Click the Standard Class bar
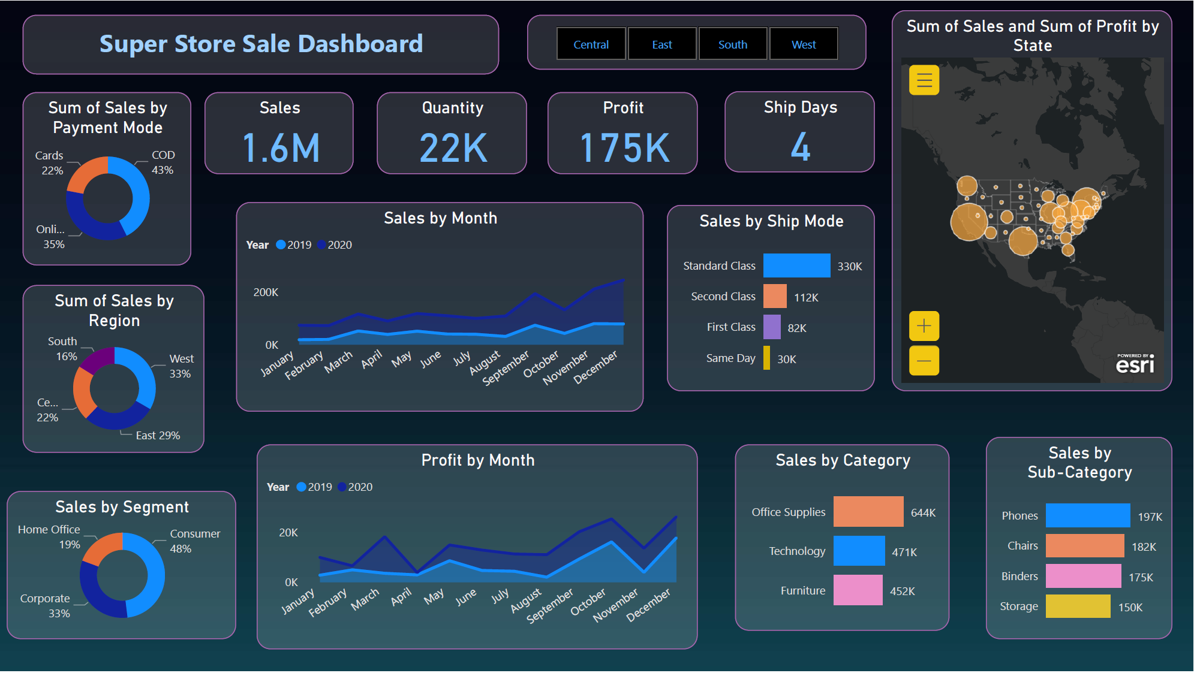The height and width of the screenshot is (673, 1194). [x=796, y=265]
